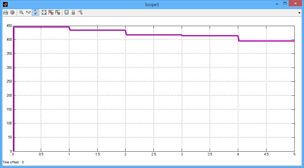This screenshot has height=168, width=304.
Task: Open scope Parameters gear icon
Action: (x=12, y=13)
